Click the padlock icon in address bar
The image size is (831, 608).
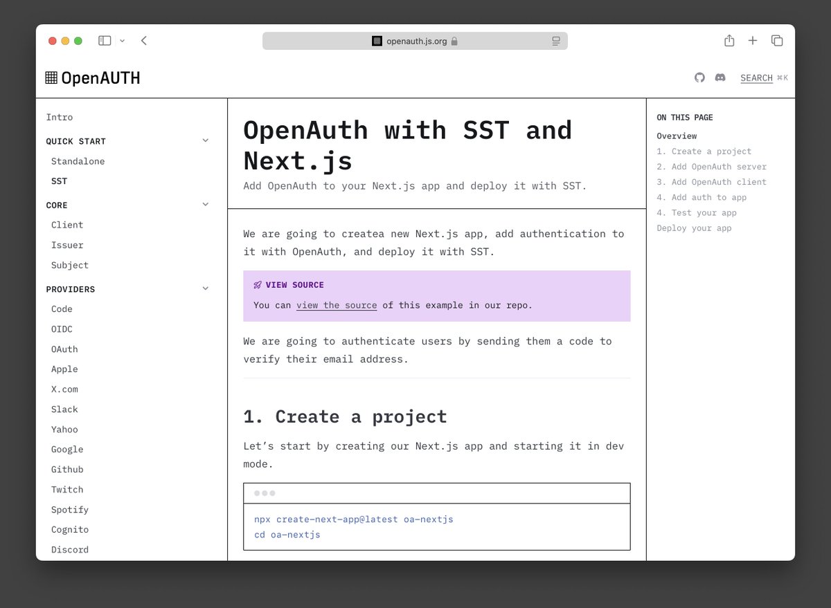tap(454, 42)
